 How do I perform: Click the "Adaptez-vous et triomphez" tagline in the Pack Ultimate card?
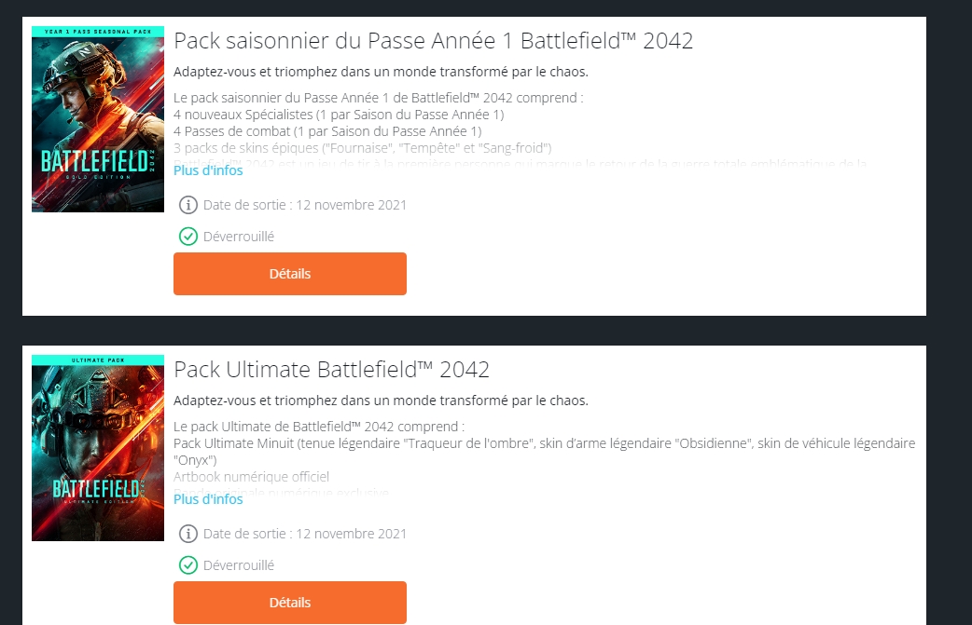pos(381,401)
